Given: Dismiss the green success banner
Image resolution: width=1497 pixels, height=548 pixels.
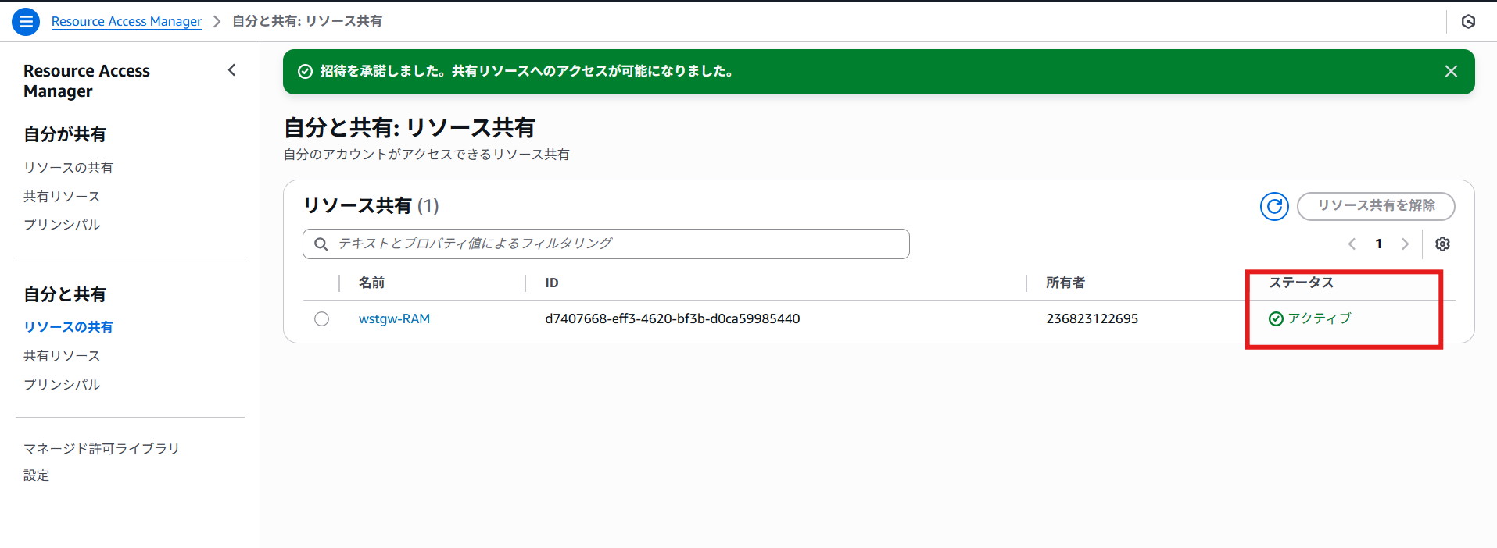Looking at the screenshot, I should (1451, 71).
